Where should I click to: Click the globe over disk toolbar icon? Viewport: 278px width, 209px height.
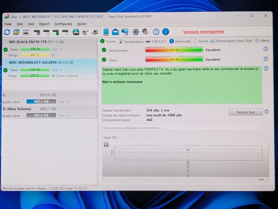(76, 32)
